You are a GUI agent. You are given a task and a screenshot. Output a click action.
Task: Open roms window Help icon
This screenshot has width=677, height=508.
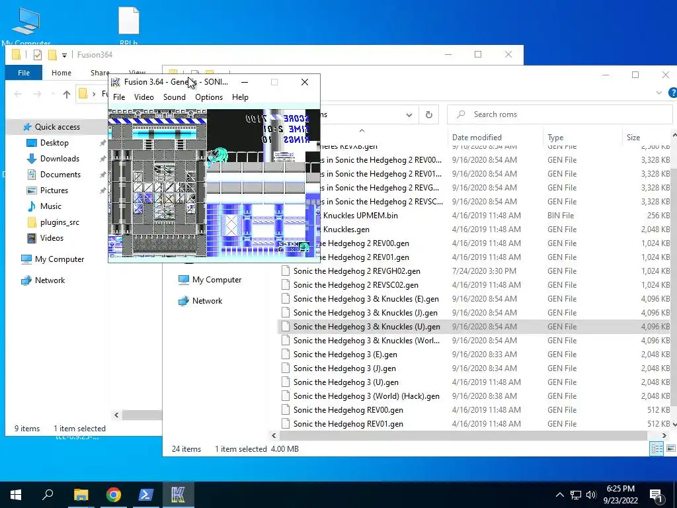pos(672,93)
